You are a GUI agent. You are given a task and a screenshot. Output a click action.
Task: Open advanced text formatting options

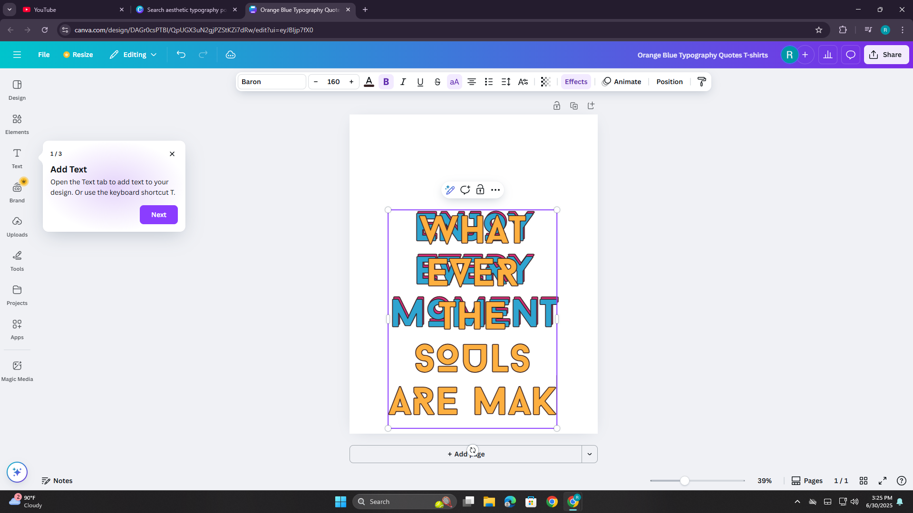(523, 82)
